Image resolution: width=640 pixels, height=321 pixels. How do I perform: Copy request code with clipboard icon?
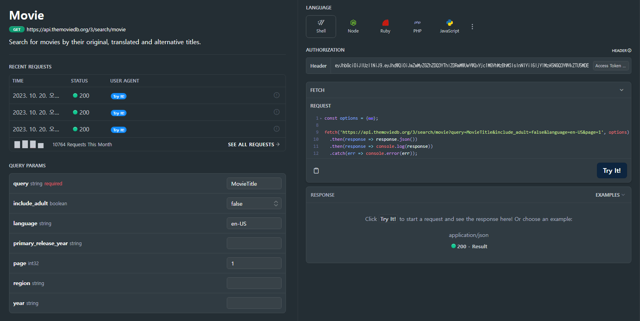(316, 170)
